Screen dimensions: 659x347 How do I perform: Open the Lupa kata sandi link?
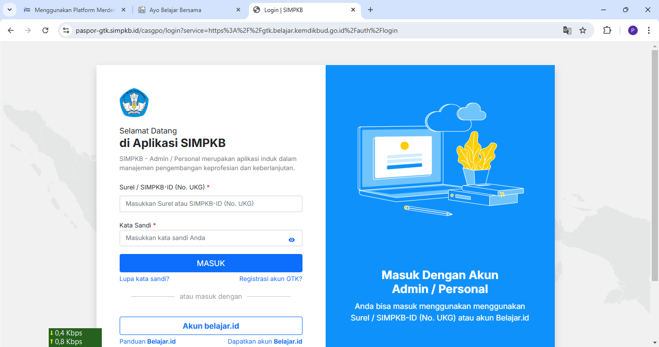coord(144,279)
